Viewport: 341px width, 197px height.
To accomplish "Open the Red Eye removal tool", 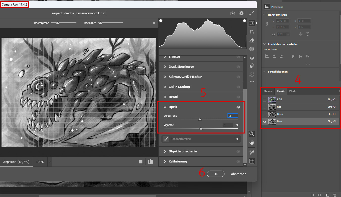I will (x=251, y=58).
